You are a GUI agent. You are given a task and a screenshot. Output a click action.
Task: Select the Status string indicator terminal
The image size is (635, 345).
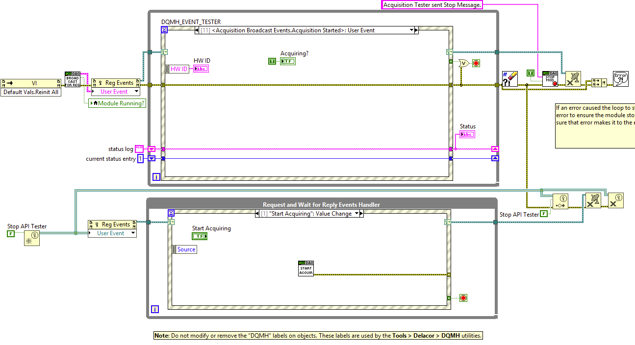point(467,134)
